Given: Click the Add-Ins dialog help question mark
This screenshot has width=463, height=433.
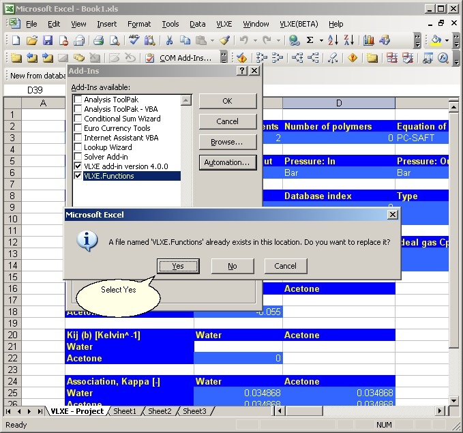Looking at the screenshot, I should [x=242, y=71].
